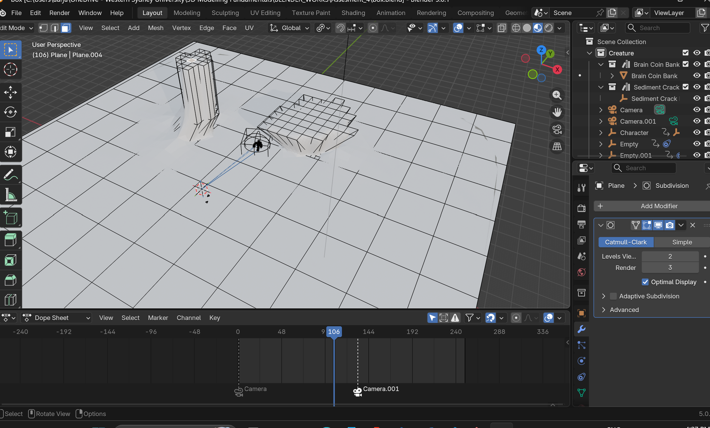Open the Edit Mode dropdown
The image size is (710, 428).
click(x=17, y=28)
